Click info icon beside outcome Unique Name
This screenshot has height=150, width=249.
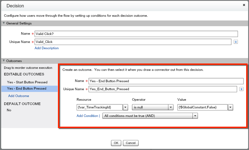(241, 89)
